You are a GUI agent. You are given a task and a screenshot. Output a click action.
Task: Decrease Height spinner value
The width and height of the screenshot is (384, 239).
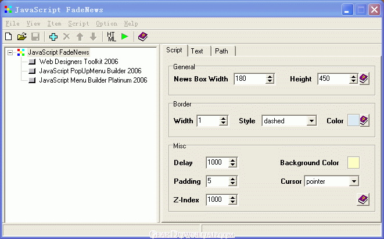click(x=353, y=81)
